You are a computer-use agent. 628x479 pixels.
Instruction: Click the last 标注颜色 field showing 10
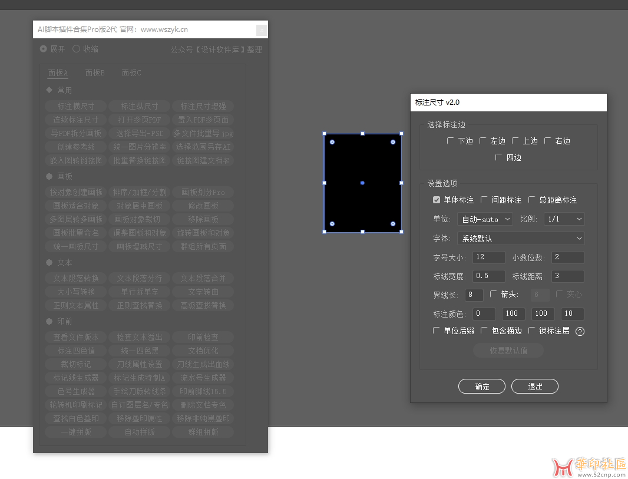click(573, 314)
